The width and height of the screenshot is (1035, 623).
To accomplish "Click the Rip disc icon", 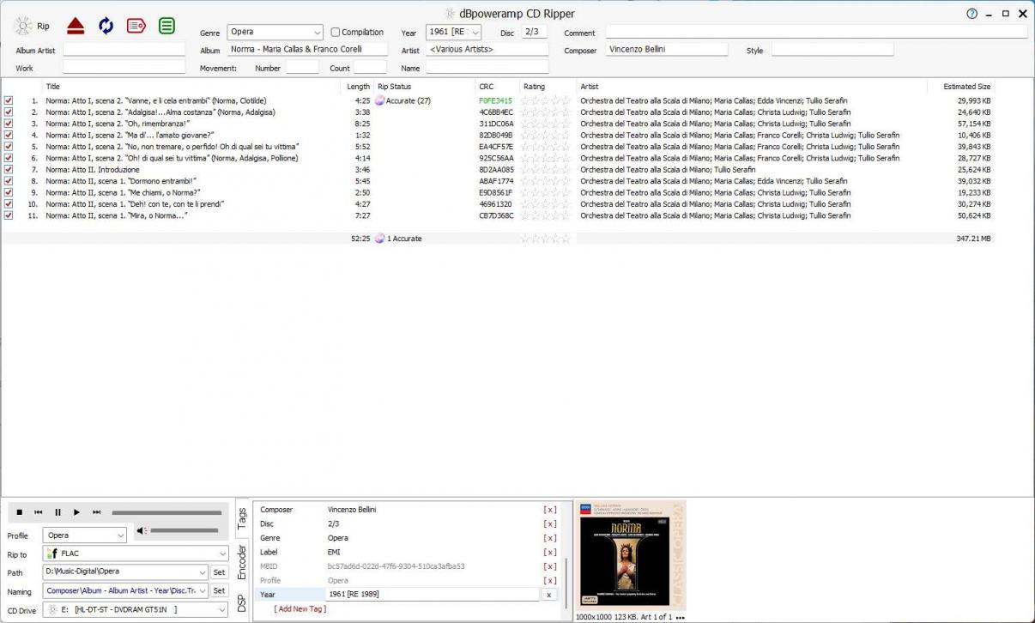I will click(23, 26).
